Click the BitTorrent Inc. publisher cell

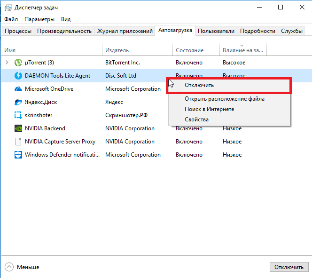(x=123, y=63)
